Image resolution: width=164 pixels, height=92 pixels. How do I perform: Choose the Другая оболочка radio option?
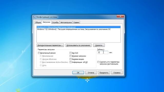(x=41, y=59)
